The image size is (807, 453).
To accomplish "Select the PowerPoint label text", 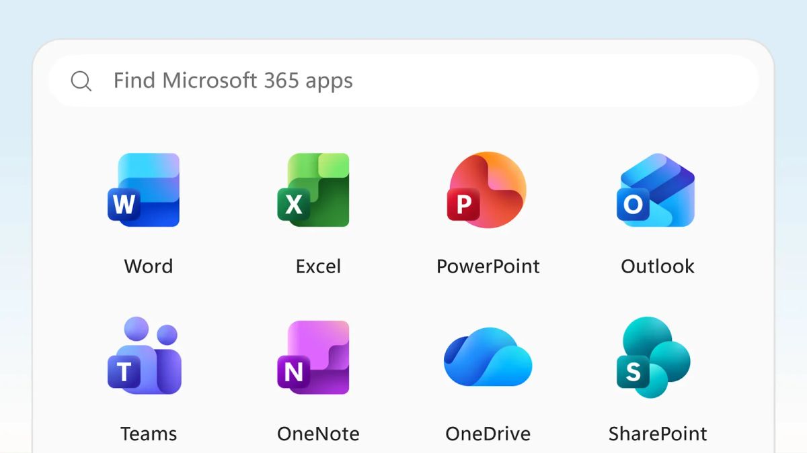I will click(x=488, y=266).
